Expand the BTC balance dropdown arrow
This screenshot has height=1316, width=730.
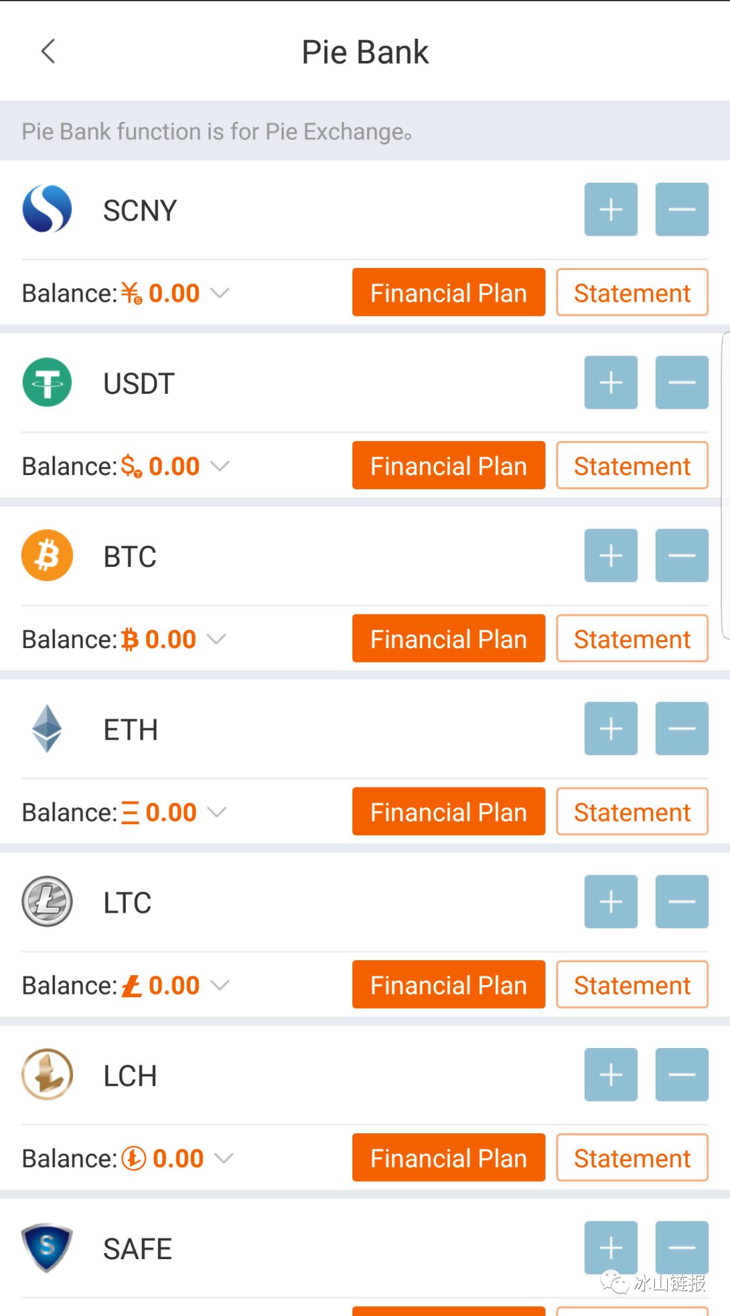[216, 639]
